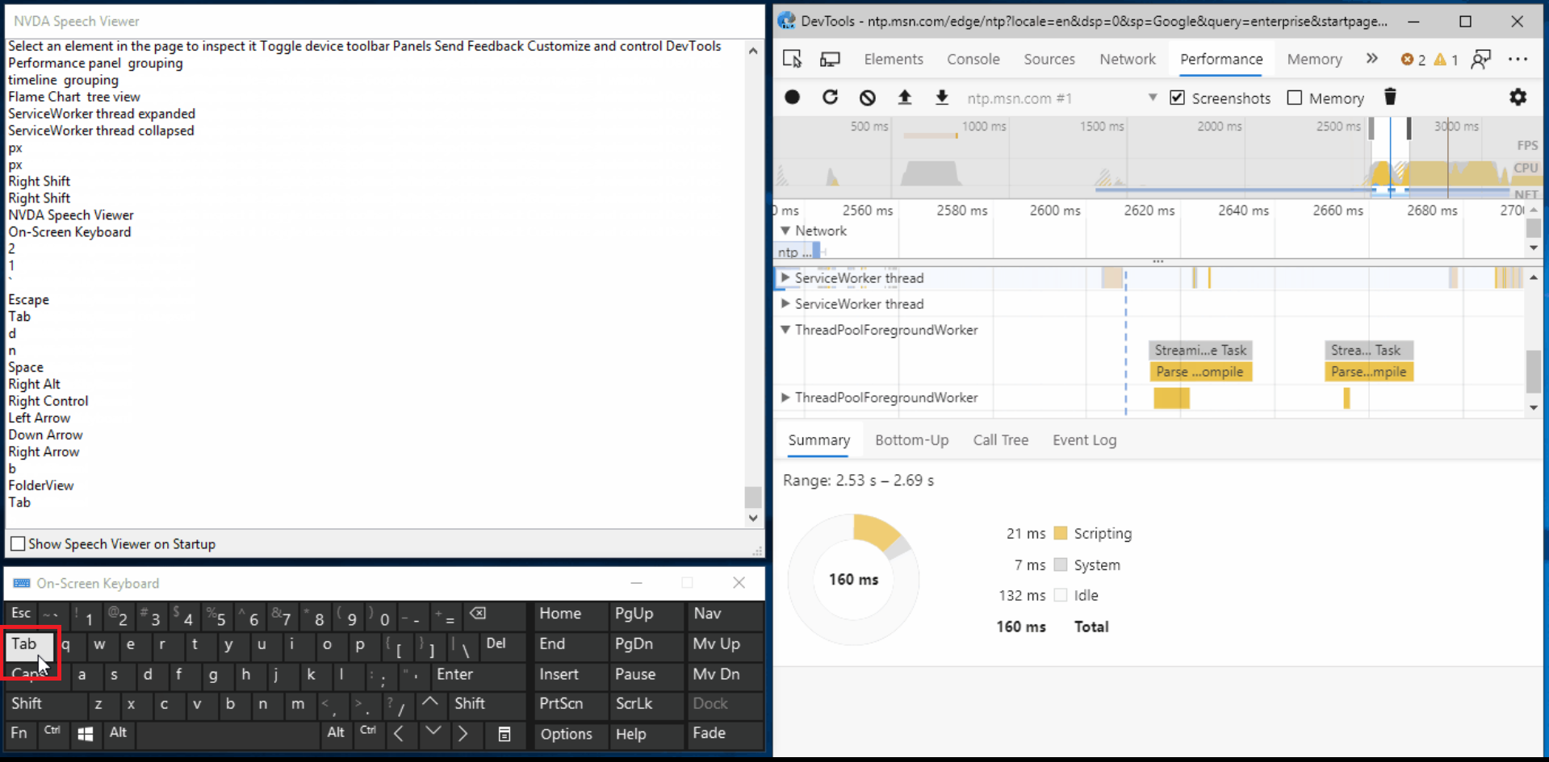
Task: Switch to the Bottom-Up tab
Action: (x=911, y=439)
